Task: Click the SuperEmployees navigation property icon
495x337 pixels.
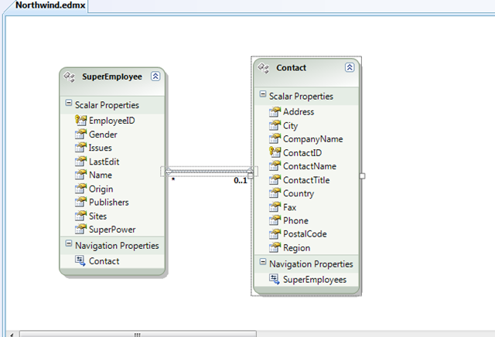Action: click(x=274, y=279)
